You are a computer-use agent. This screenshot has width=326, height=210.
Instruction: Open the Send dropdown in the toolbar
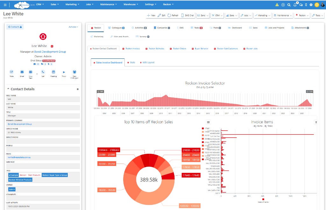click(203, 15)
